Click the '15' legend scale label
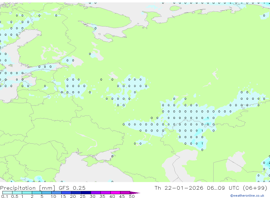 point(63,196)
